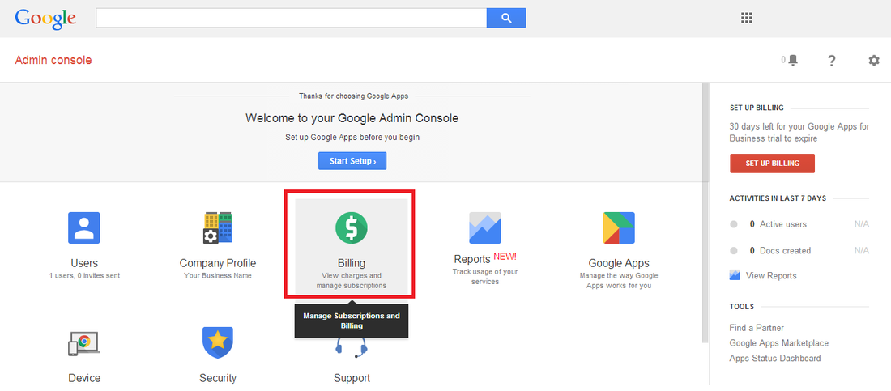The height and width of the screenshot is (391, 891).
Task: Open the Google Apps colorful icon
Action: tap(619, 228)
